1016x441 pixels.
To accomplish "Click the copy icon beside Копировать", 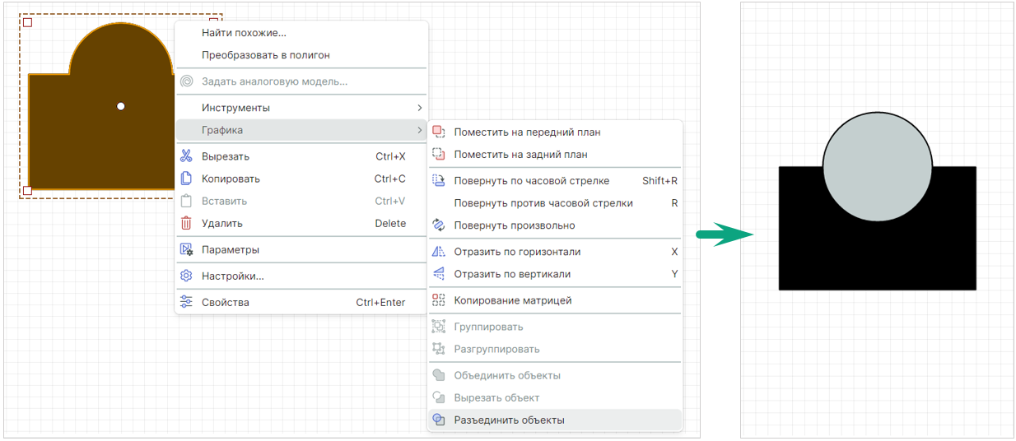I will click(186, 179).
